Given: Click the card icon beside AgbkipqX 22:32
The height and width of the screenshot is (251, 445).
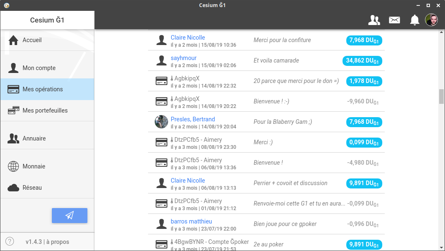Looking at the screenshot, I should pyautogui.click(x=161, y=81).
